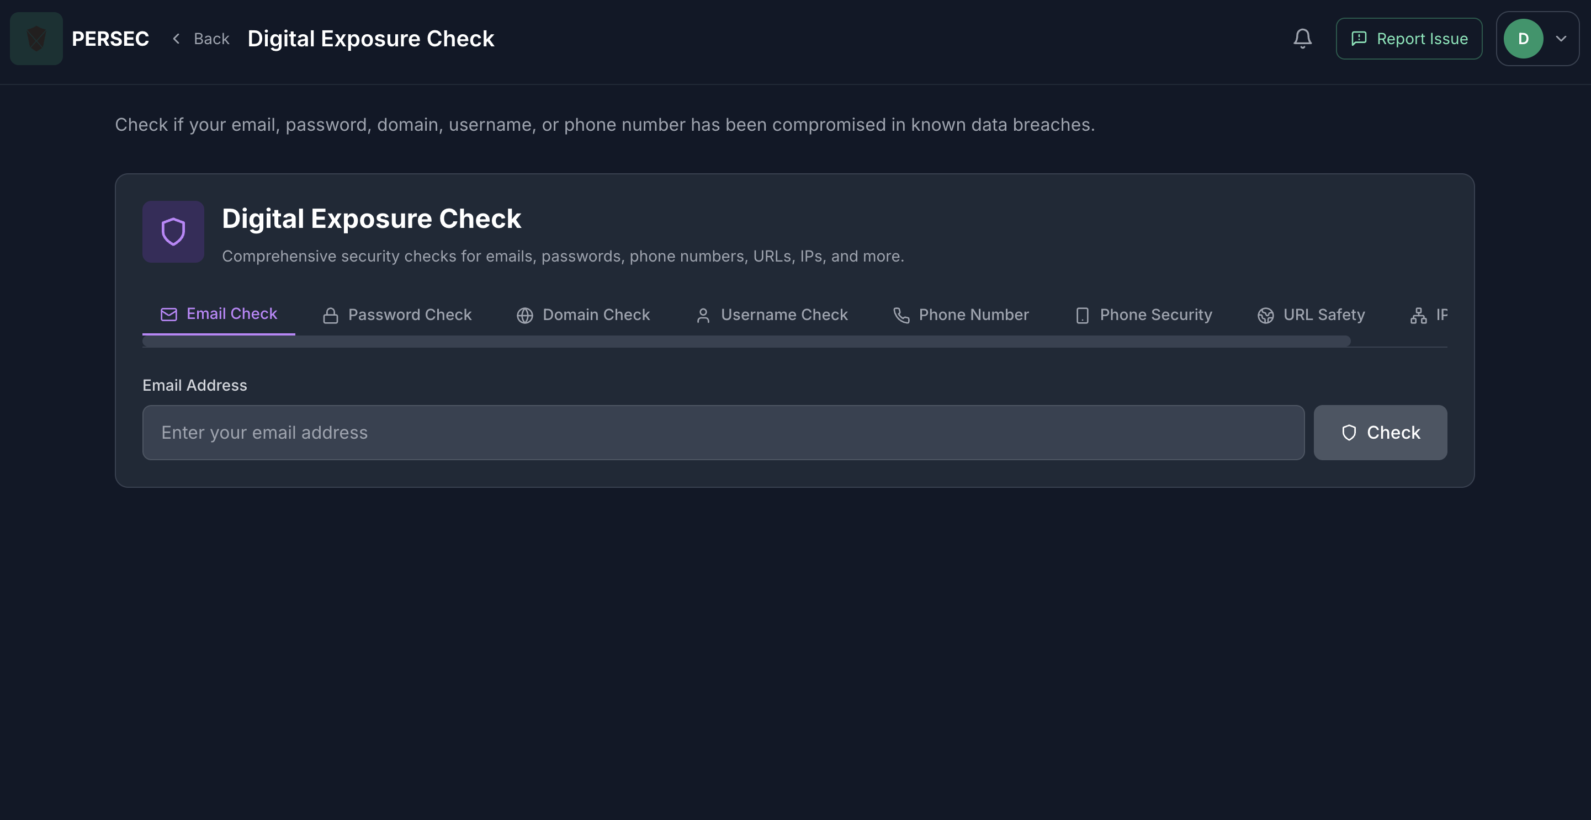
Task: Switch to the URL Safety tab
Action: [1311, 315]
